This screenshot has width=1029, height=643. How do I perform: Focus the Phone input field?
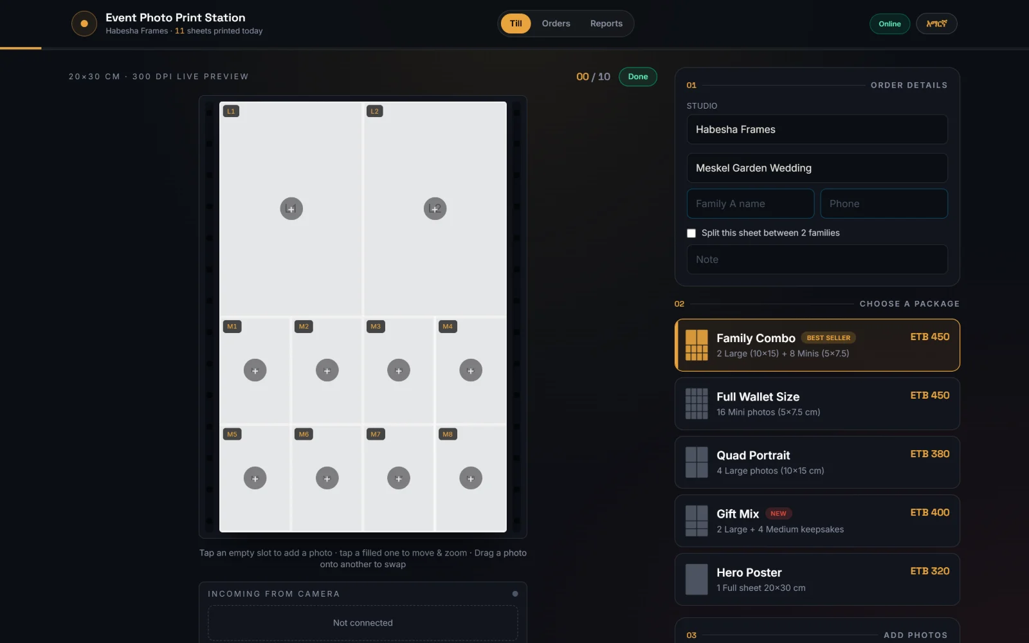click(x=884, y=204)
